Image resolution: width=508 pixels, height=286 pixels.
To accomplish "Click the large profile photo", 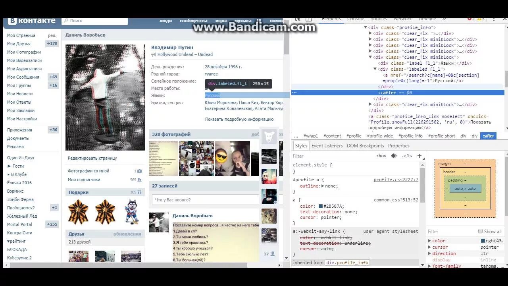I will click(x=105, y=97).
